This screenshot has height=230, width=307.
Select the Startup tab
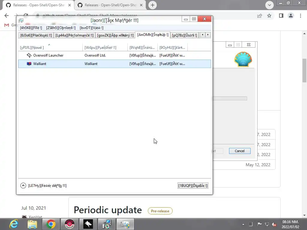click(x=153, y=35)
